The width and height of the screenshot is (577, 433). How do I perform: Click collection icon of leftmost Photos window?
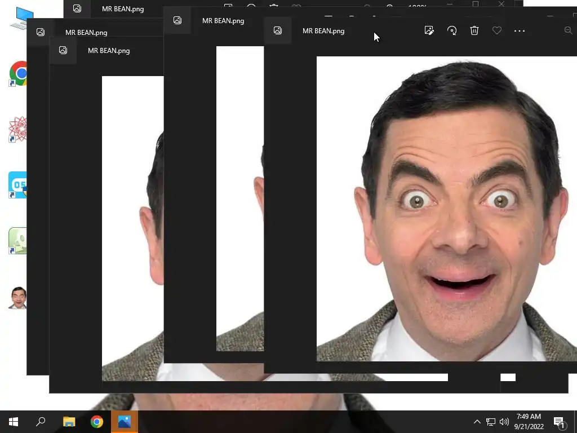41,32
